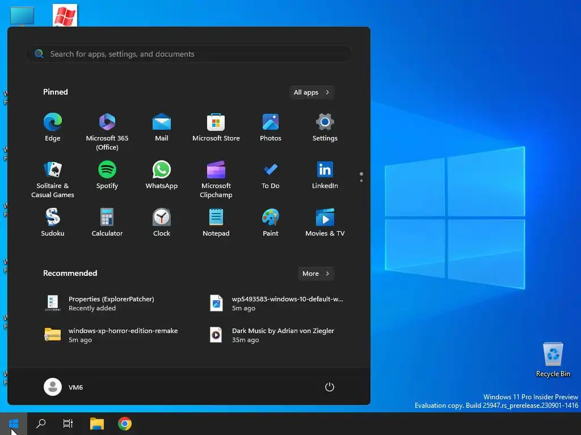Click the search box for apps and settings

tap(189, 54)
